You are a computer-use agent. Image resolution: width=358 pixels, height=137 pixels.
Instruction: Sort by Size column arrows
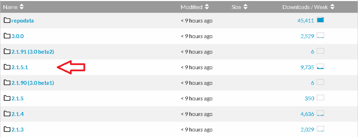(x=245, y=7)
